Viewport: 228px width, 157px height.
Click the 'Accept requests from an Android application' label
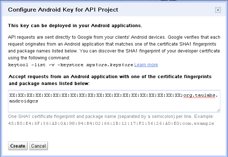click(x=110, y=80)
